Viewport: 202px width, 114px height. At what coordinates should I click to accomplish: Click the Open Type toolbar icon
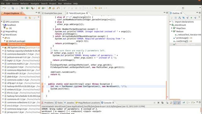[x=50, y=8]
